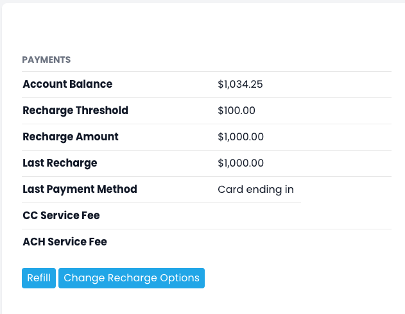This screenshot has width=405, height=314.
Task: Click the 'Card ending in' text
Action: tap(255, 189)
